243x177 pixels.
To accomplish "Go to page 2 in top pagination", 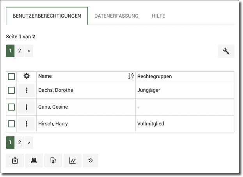I will click(20, 51).
